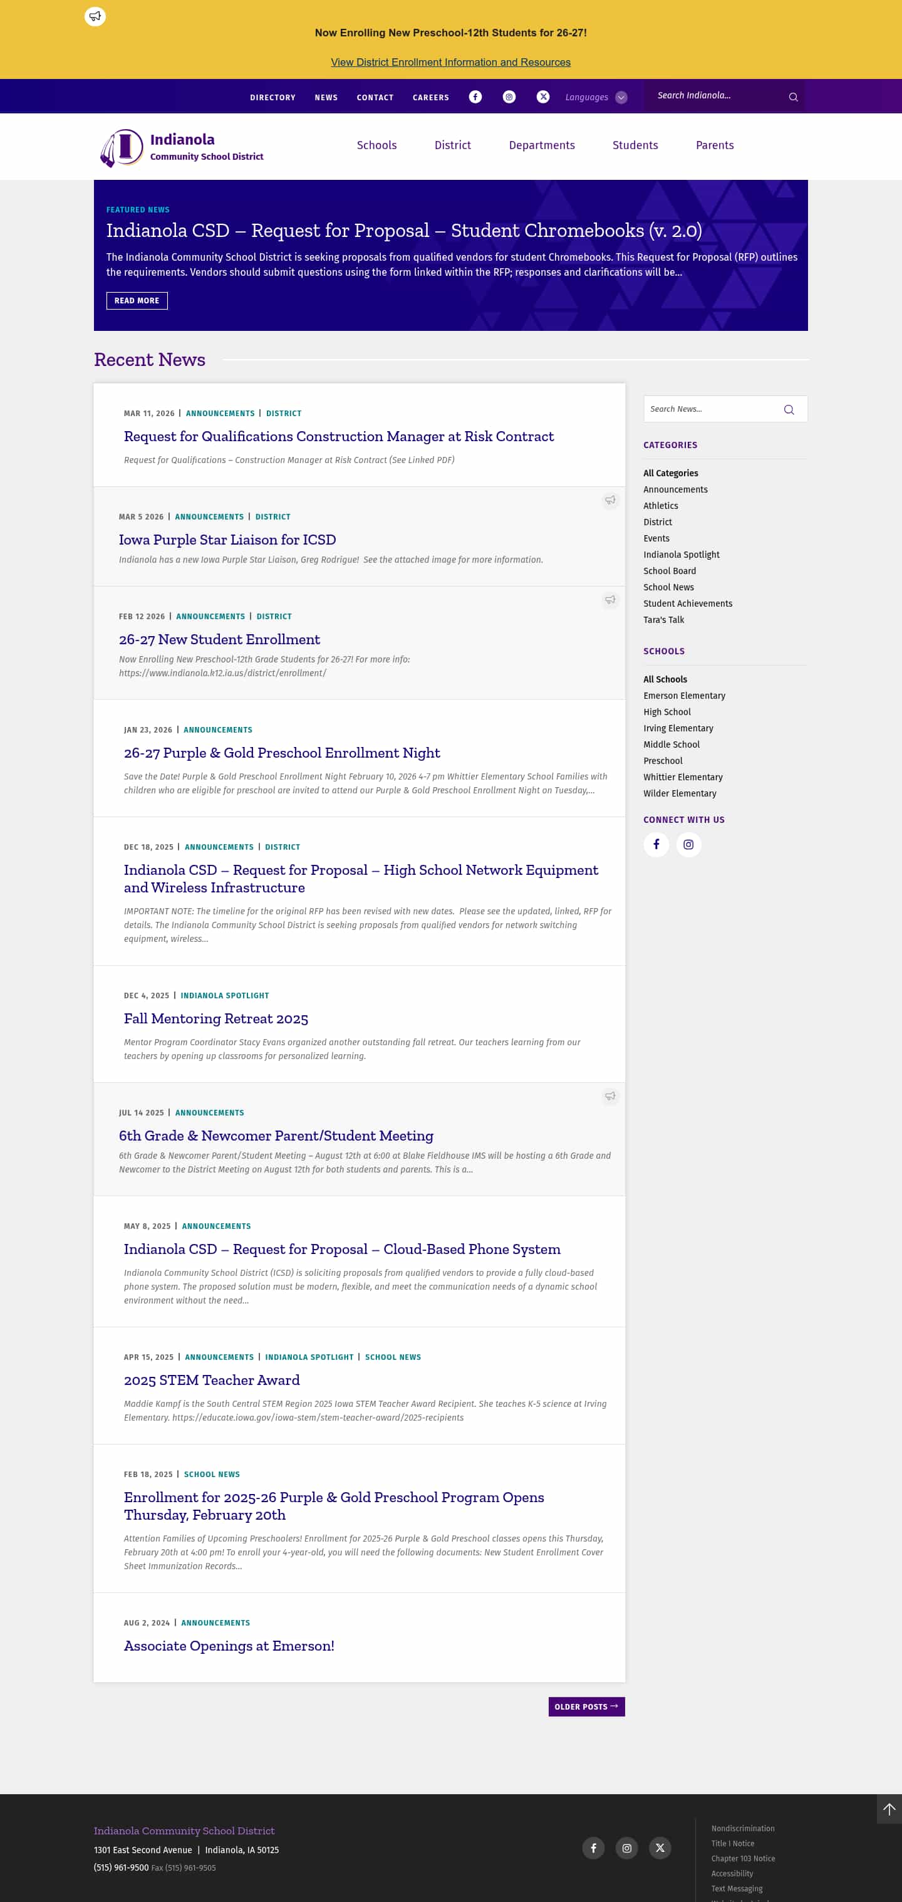Open Fall Mentoring Retreat 2025 article
902x1902 pixels.
(x=216, y=1018)
